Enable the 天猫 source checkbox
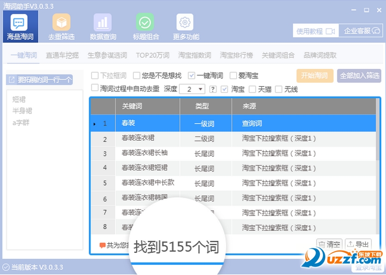 [x=252, y=89]
